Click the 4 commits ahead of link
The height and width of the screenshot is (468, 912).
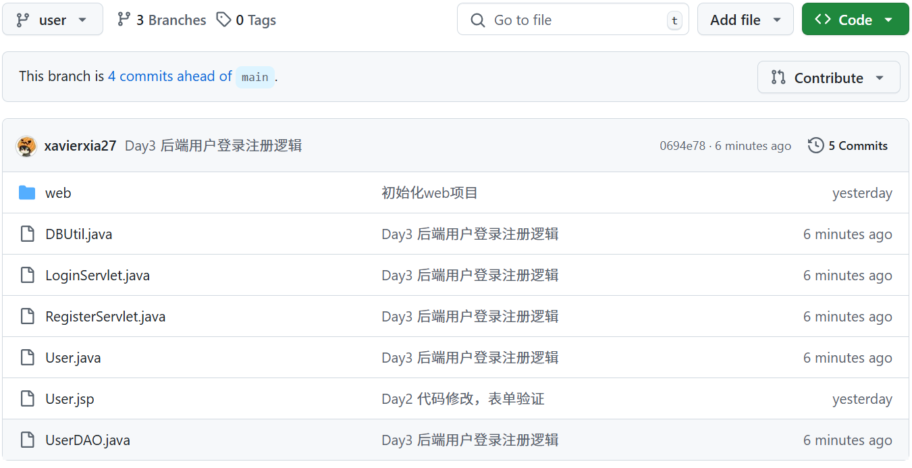(170, 76)
